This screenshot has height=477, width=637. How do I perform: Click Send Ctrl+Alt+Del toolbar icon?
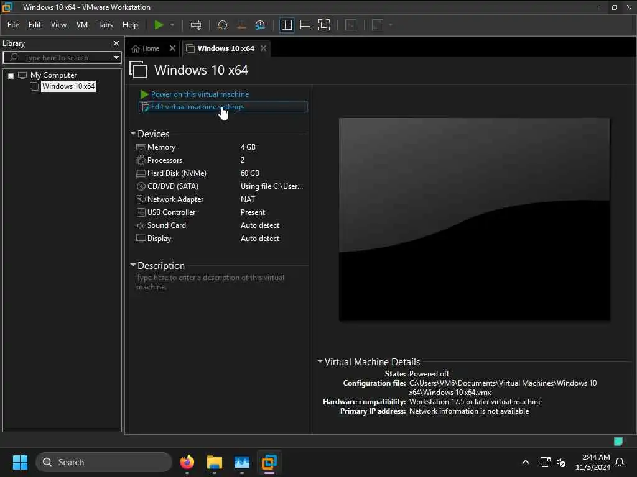pos(196,25)
